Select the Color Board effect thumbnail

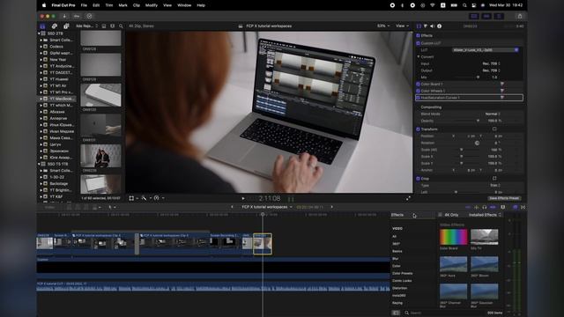pyautogui.click(x=453, y=237)
